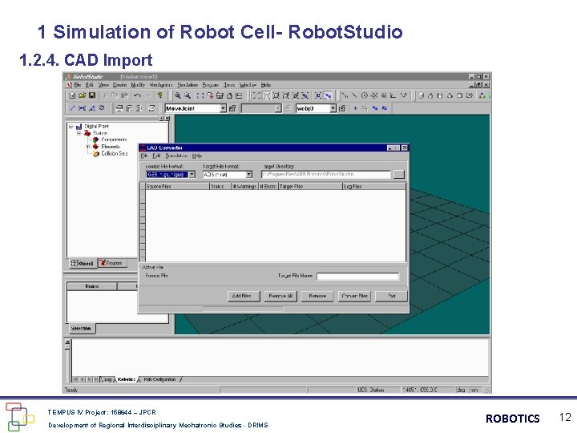Click the cone solid creation icon
The height and width of the screenshot is (433, 577).
click(430, 95)
